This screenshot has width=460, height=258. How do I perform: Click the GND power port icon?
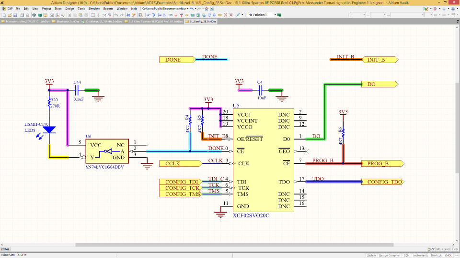click(176, 15)
